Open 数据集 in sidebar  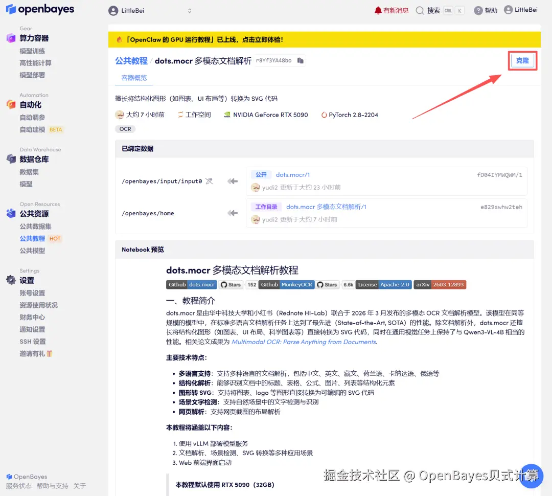click(29, 172)
